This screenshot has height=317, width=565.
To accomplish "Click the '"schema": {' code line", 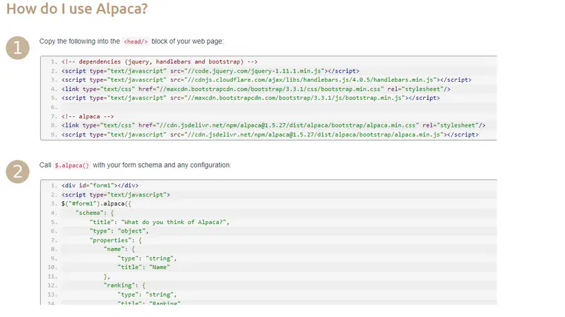I will (x=95, y=213).
